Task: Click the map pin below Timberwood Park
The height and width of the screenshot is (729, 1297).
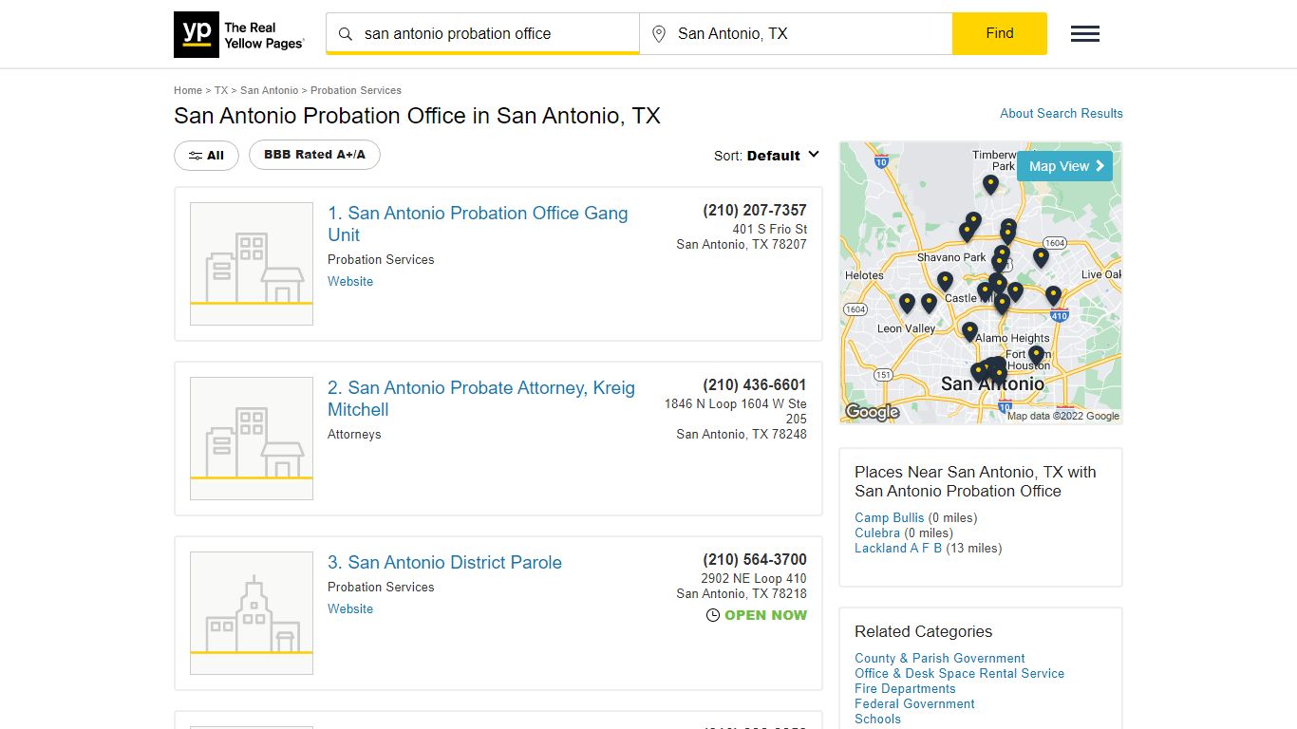Action: pos(990,184)
